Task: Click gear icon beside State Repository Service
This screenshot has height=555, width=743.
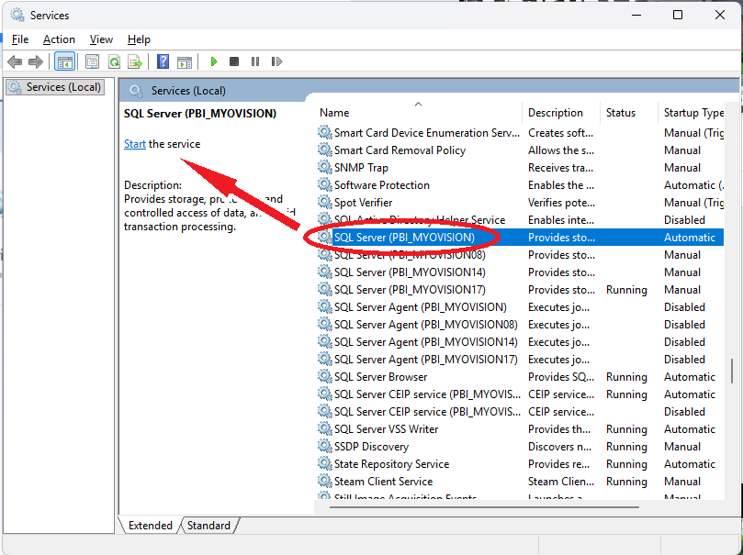Action: point(324,464)
